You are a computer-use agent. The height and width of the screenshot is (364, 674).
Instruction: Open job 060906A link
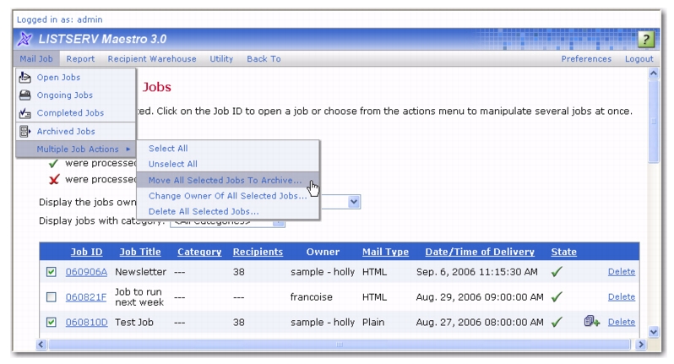coord(86,272)
